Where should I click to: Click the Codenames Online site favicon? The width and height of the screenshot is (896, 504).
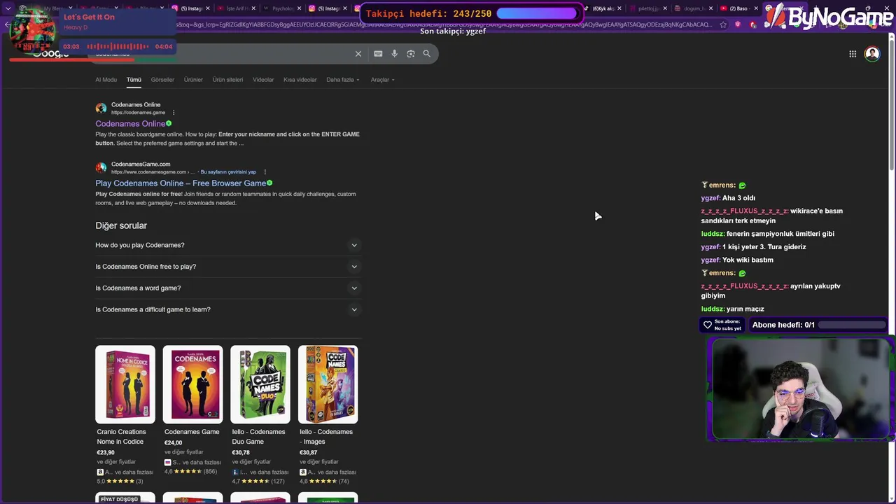pyautogui.click(x=101, y=108)
